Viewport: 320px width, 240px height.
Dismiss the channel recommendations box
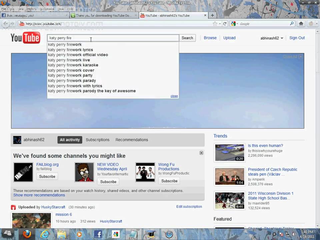coord(201,153)
